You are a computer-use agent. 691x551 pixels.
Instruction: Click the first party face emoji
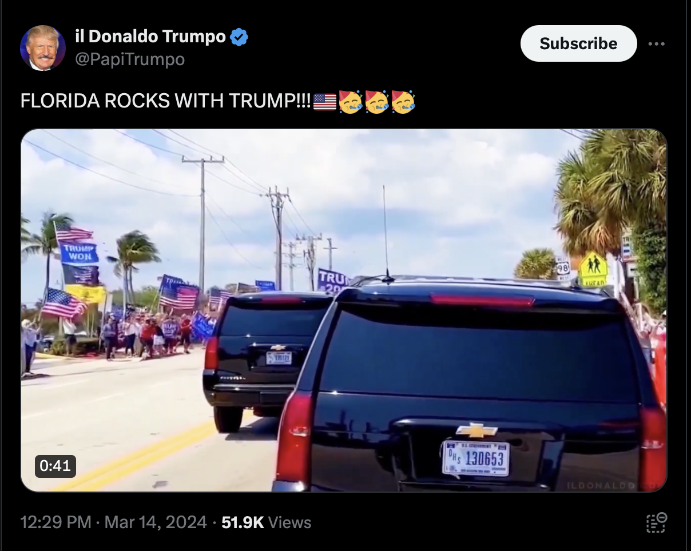(351, 102)
